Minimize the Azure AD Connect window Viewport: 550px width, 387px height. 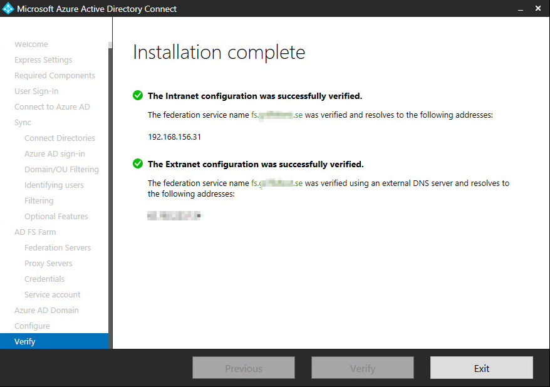pos(520,9)
